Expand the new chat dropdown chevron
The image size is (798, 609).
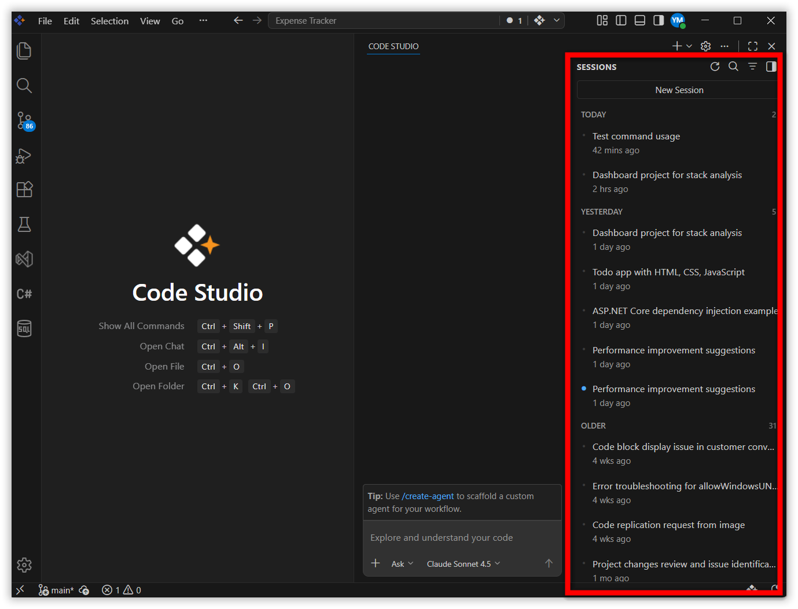tap(689, 46)
